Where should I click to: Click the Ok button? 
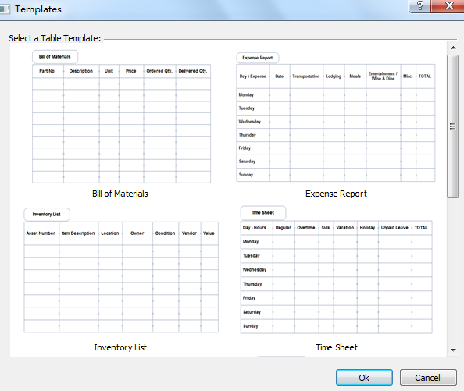[x=364, y=378]
